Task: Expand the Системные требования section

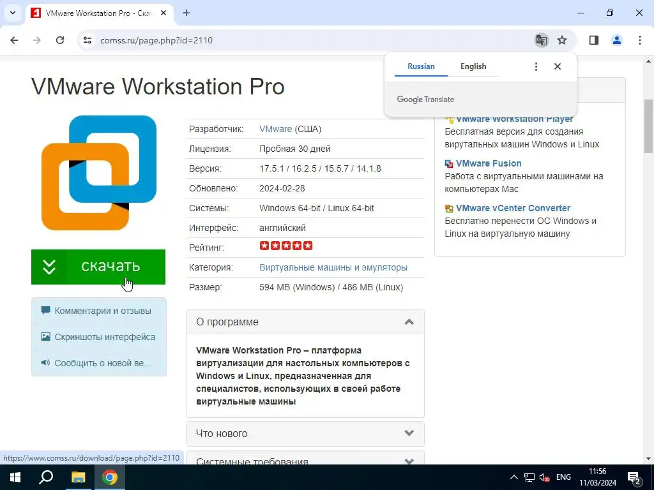Action: pyautogui.click(x=305, y=459)
